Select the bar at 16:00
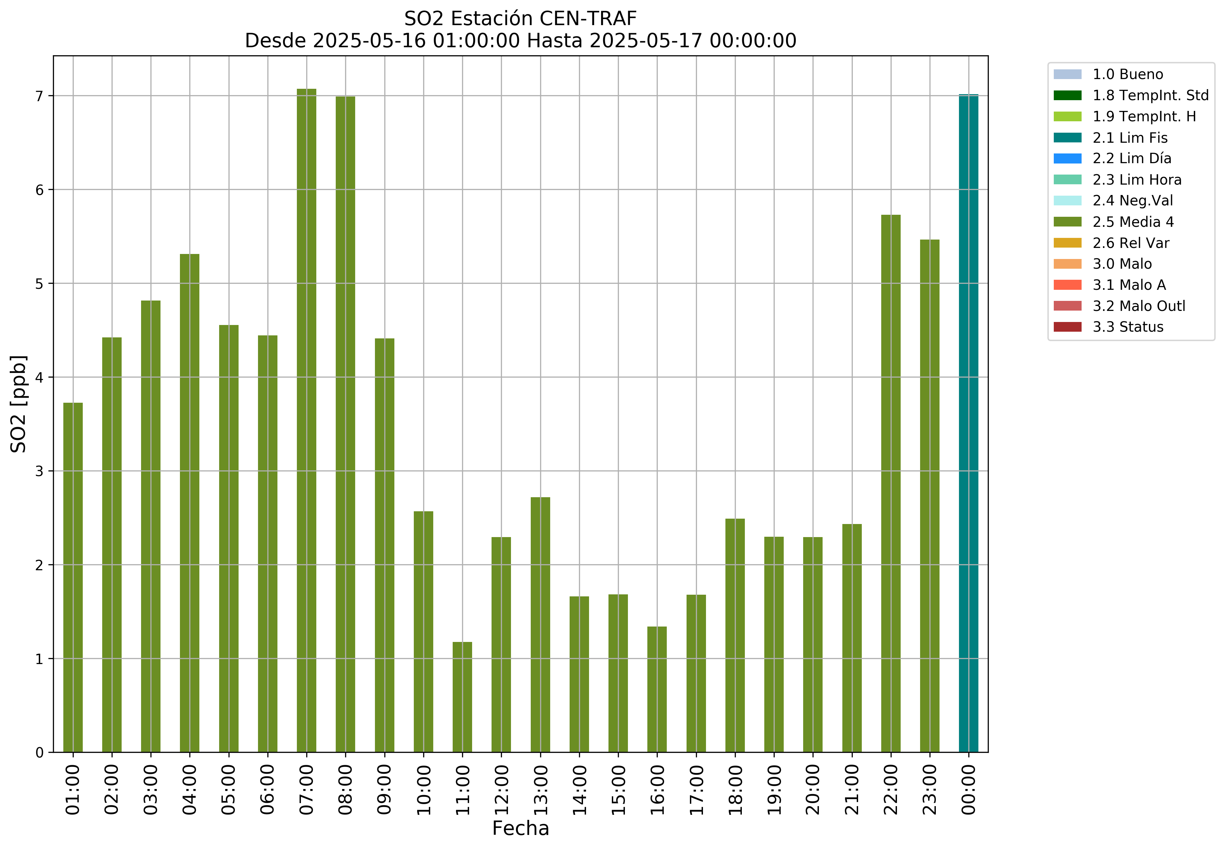The height and width of the screenshot is (849, 1225). pos(657,690)
